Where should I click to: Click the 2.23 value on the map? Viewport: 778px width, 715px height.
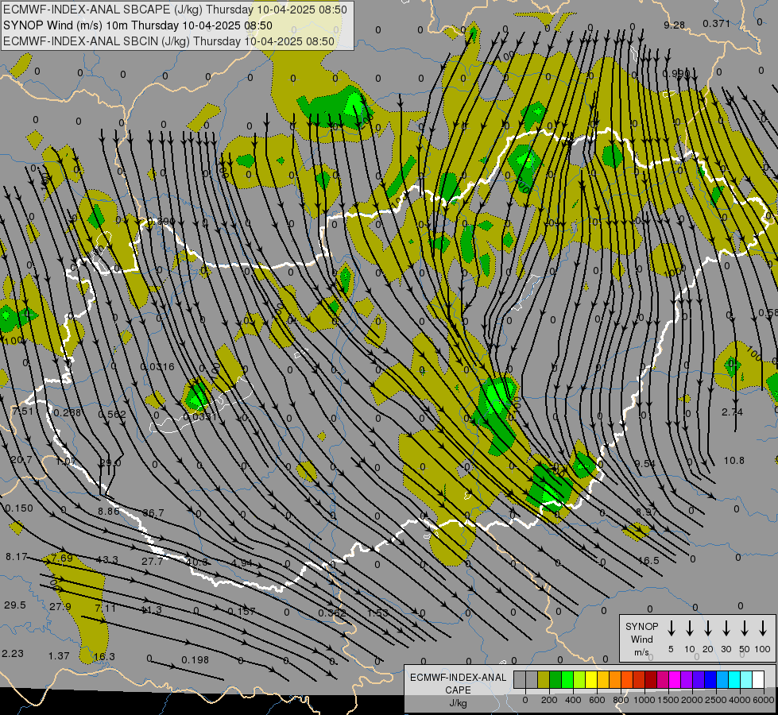13,654
